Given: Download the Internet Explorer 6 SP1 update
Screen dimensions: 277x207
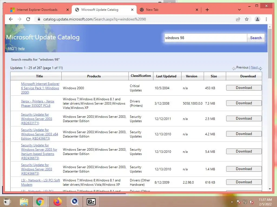Looking at the screenshot, I should click(244, 88).
